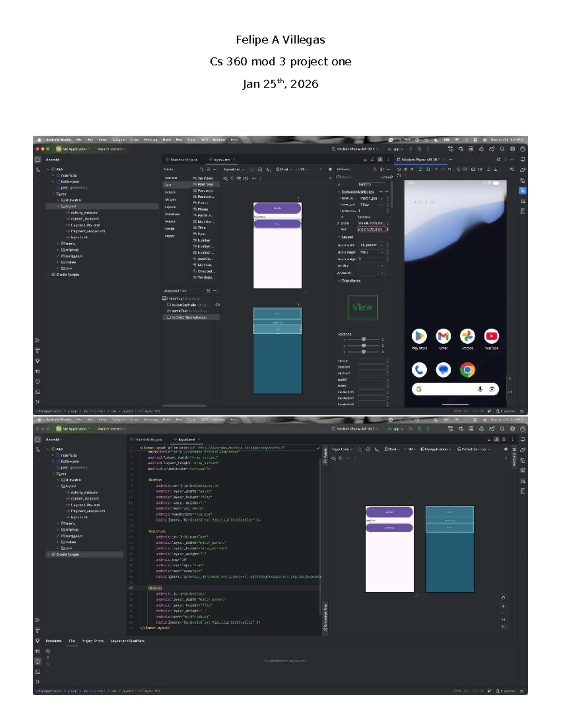Image resolution: width=561 pixels, height=726 pixels.
Task: Open the Phone dialer app in the emulator
Action: (x=419, y=370)
